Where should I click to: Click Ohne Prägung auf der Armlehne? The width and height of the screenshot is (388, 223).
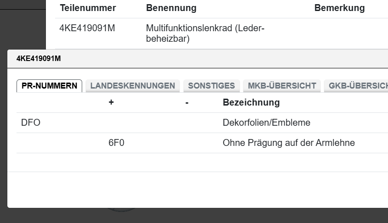tap(288, 143)
